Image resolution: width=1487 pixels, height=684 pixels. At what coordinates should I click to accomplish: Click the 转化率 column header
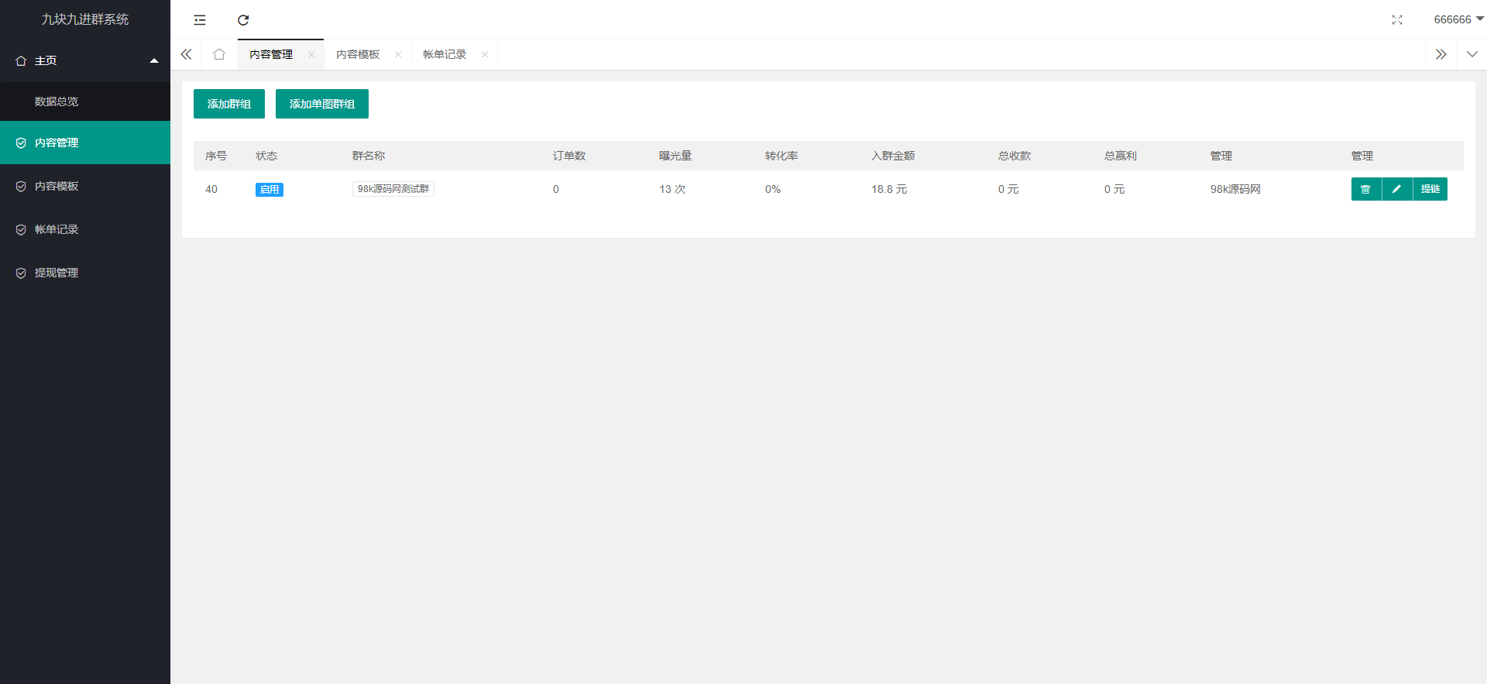coord(781,156)
